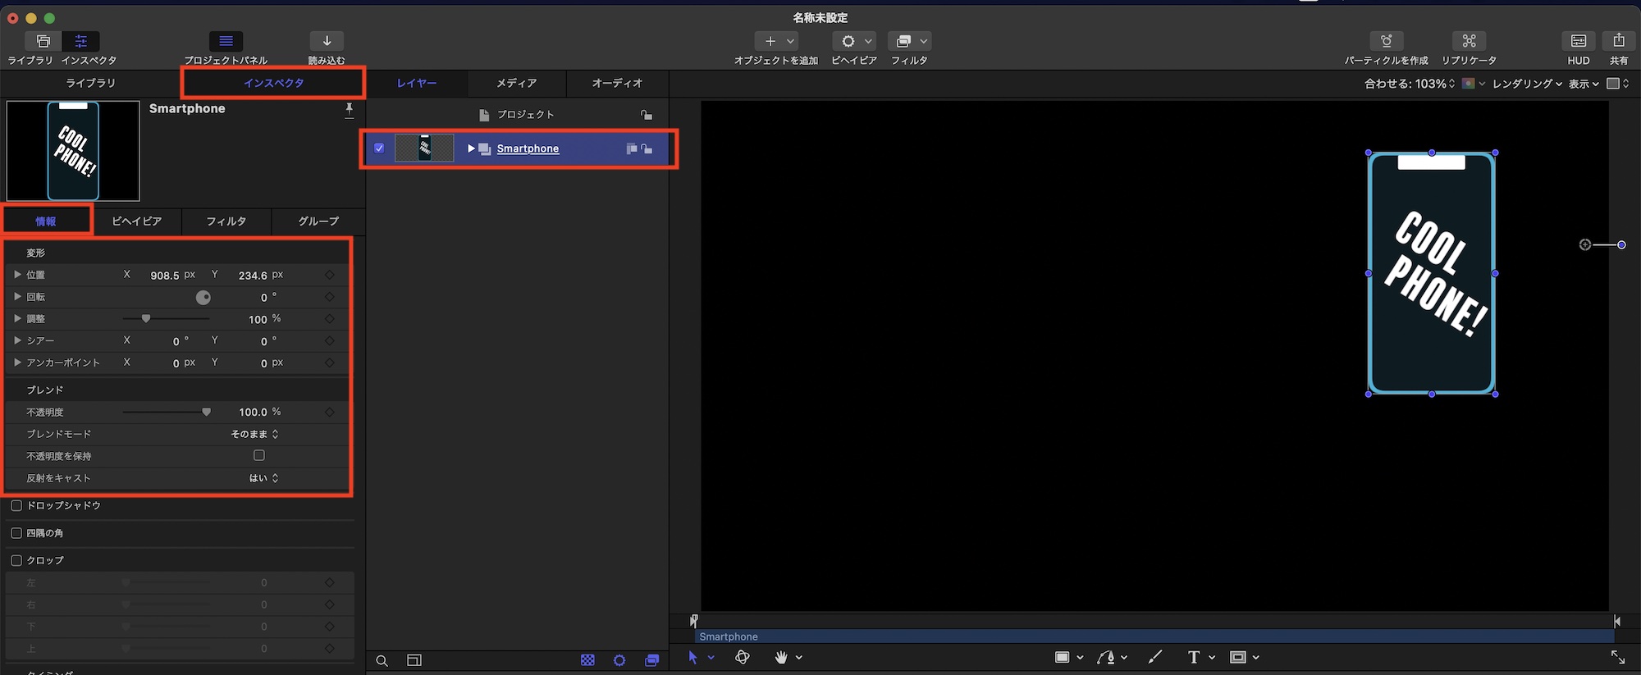Click the Make Particles icon
The width and height of the screenshot is (1641, 675).
(1386, 41)
